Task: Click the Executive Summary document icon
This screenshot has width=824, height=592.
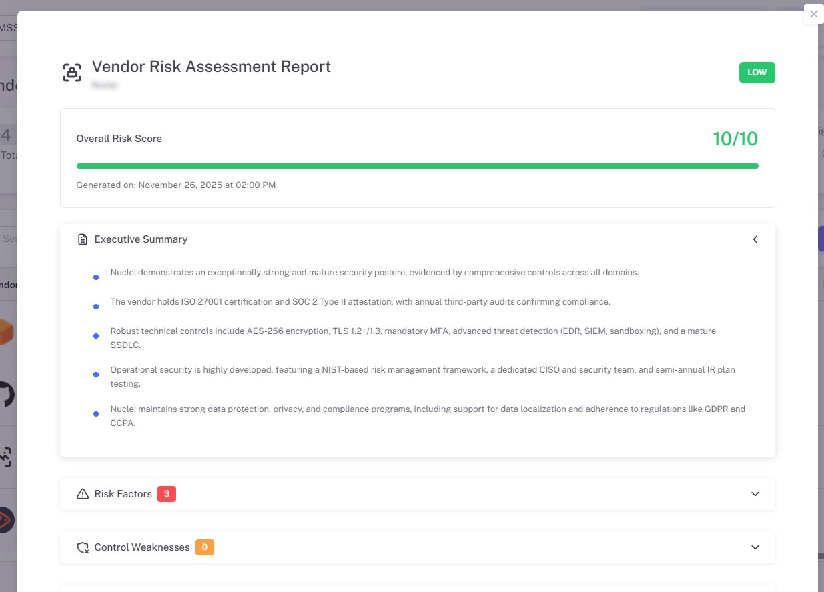Action: click(x=82, y=238)
